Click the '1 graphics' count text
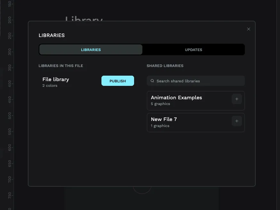Viewport: 280px width, 210px height. click(x=160, y=126)
